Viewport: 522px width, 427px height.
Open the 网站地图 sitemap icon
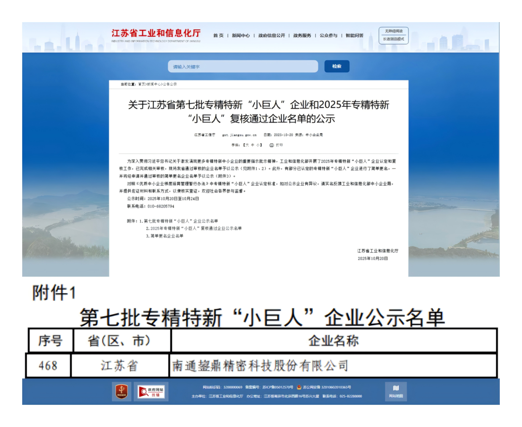tap(396, 391)
